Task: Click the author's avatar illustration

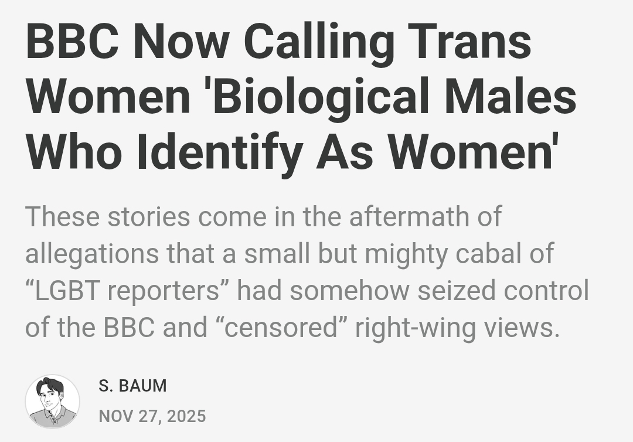Action: 52,402
